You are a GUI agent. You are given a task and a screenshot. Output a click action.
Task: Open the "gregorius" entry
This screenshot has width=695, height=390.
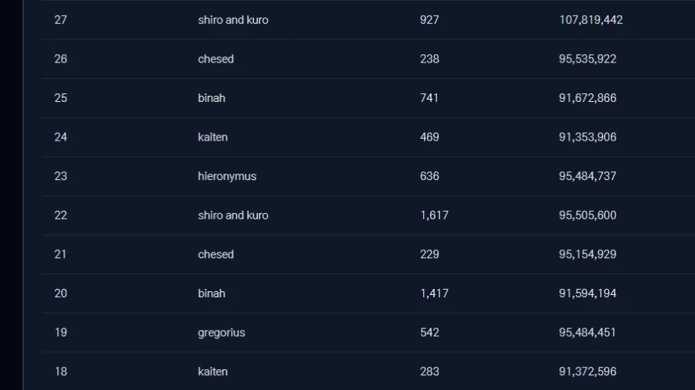[221, 332]
